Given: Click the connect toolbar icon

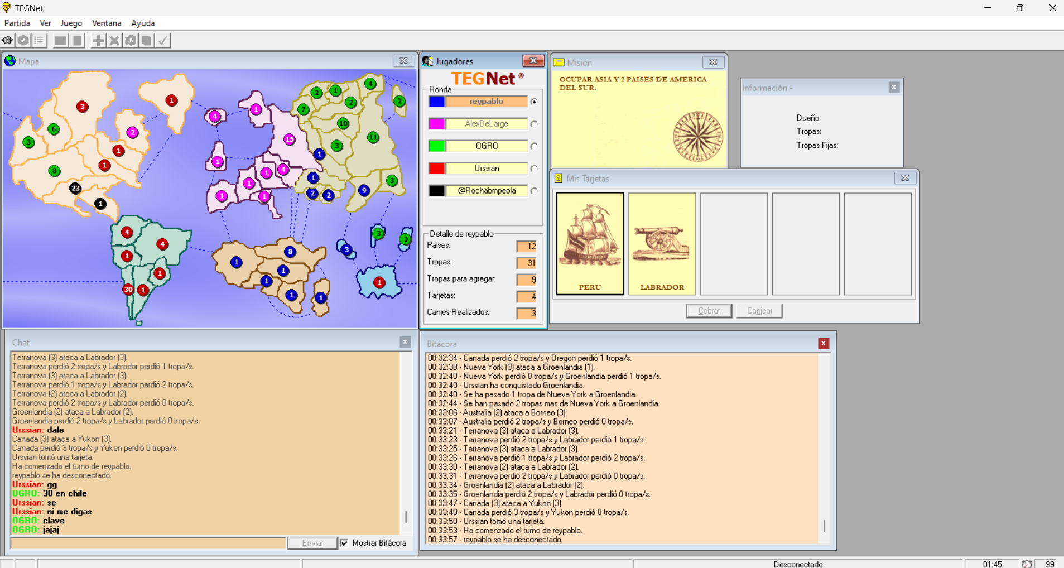Looking at the screenshot, I should [7, 41].
